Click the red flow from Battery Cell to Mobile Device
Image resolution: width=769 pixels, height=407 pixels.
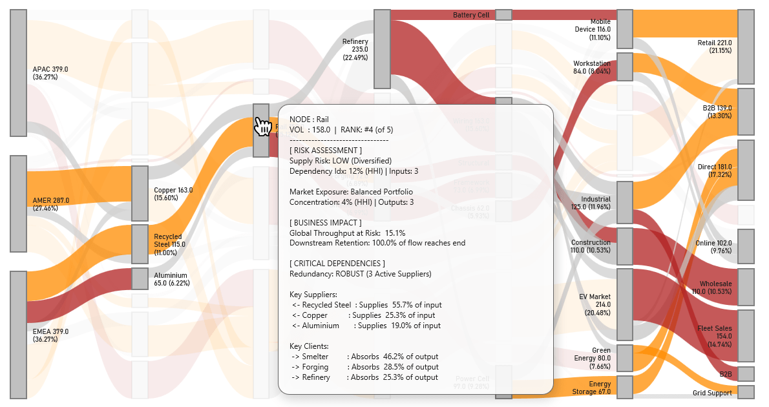tap(564, 15)
